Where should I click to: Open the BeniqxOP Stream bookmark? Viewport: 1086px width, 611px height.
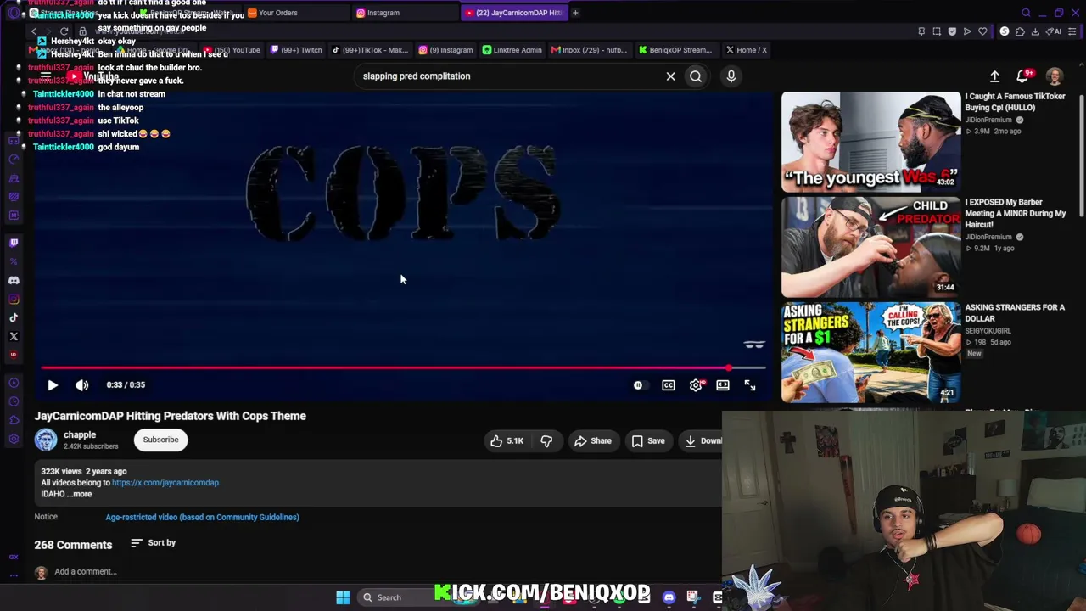[x=675, y=50]
